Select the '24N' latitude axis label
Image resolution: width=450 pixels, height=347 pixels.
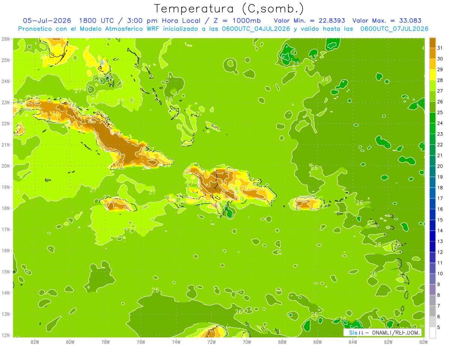tap(5, 81)
